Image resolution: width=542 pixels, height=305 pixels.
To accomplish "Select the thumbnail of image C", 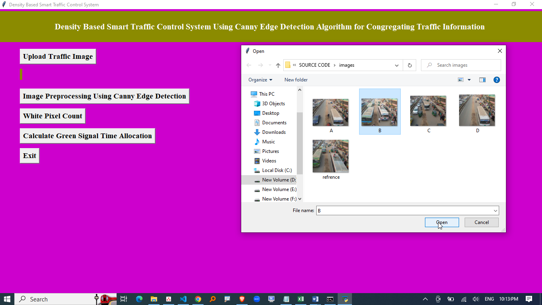I will [428, 111].
